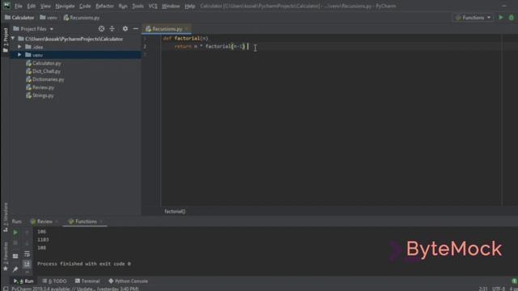This screenshot has height=291, width=518.
Task: Toggle tool window buttons via bottom-left status icon
Action: (6, 289)
